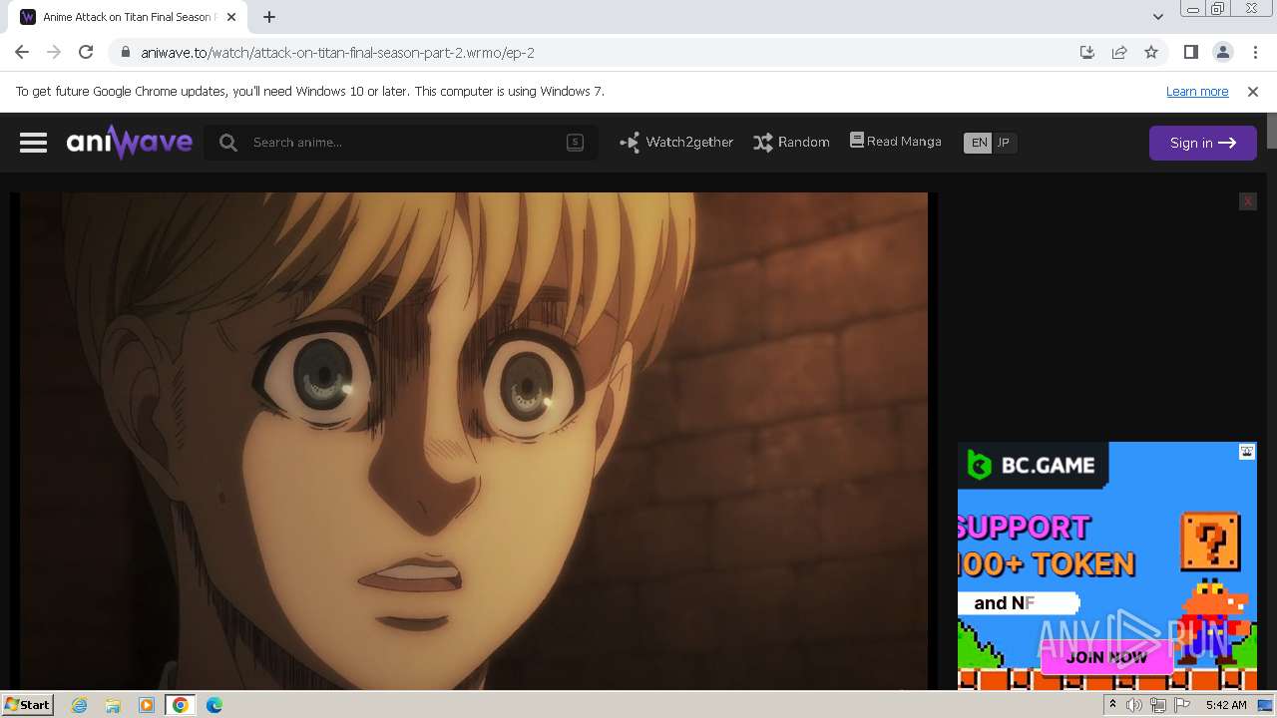Open Chrome three-dot menu
The height and width of the screenshot is (718, 1277).
pos(1255,52)
